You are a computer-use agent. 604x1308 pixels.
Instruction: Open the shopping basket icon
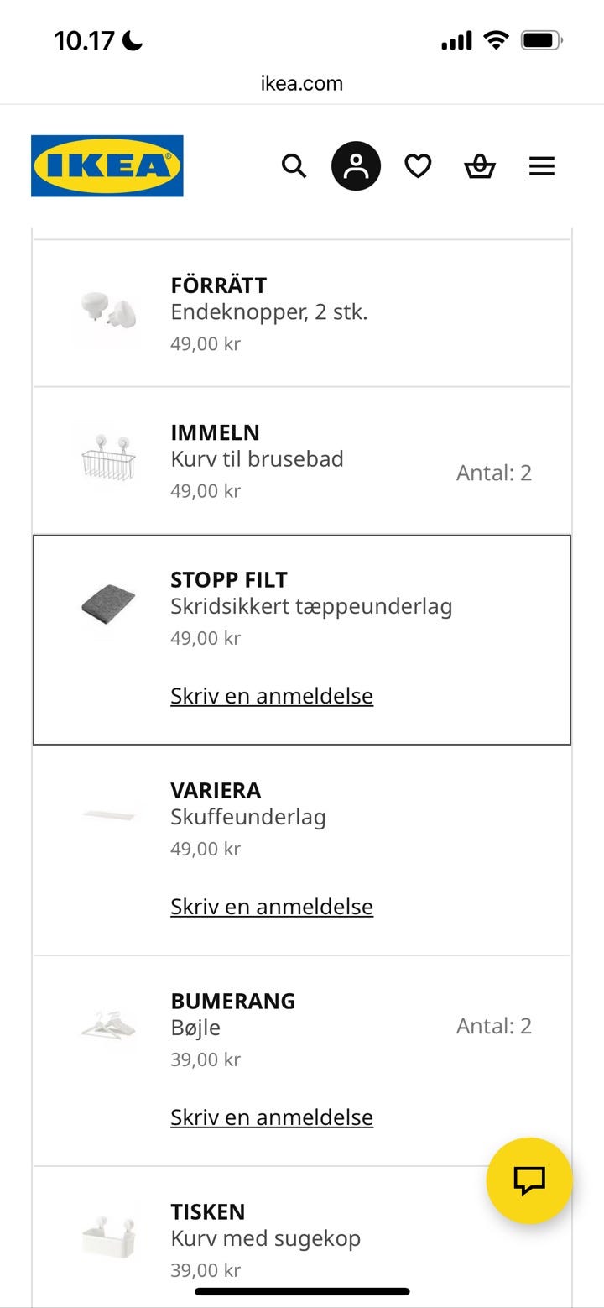tap(480, 166)
